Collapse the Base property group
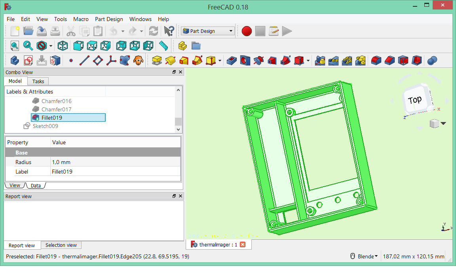The width and height of the screenshot is (456, 275). 93,153
